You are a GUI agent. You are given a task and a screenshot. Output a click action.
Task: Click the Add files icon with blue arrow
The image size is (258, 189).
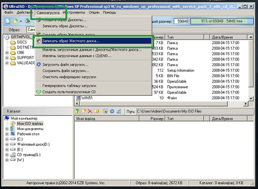click(x=105, y=111)
